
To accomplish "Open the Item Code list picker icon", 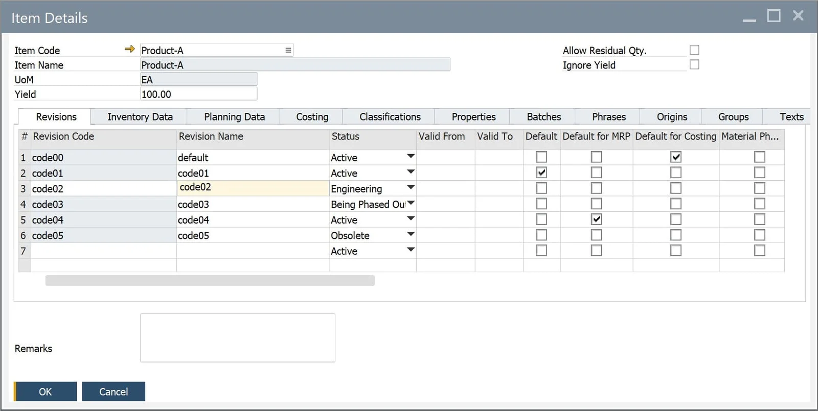I will click(x=288, y=50).
